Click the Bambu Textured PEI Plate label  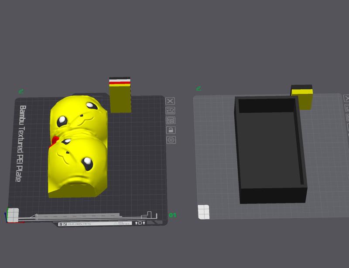click(x=21, y=143)
